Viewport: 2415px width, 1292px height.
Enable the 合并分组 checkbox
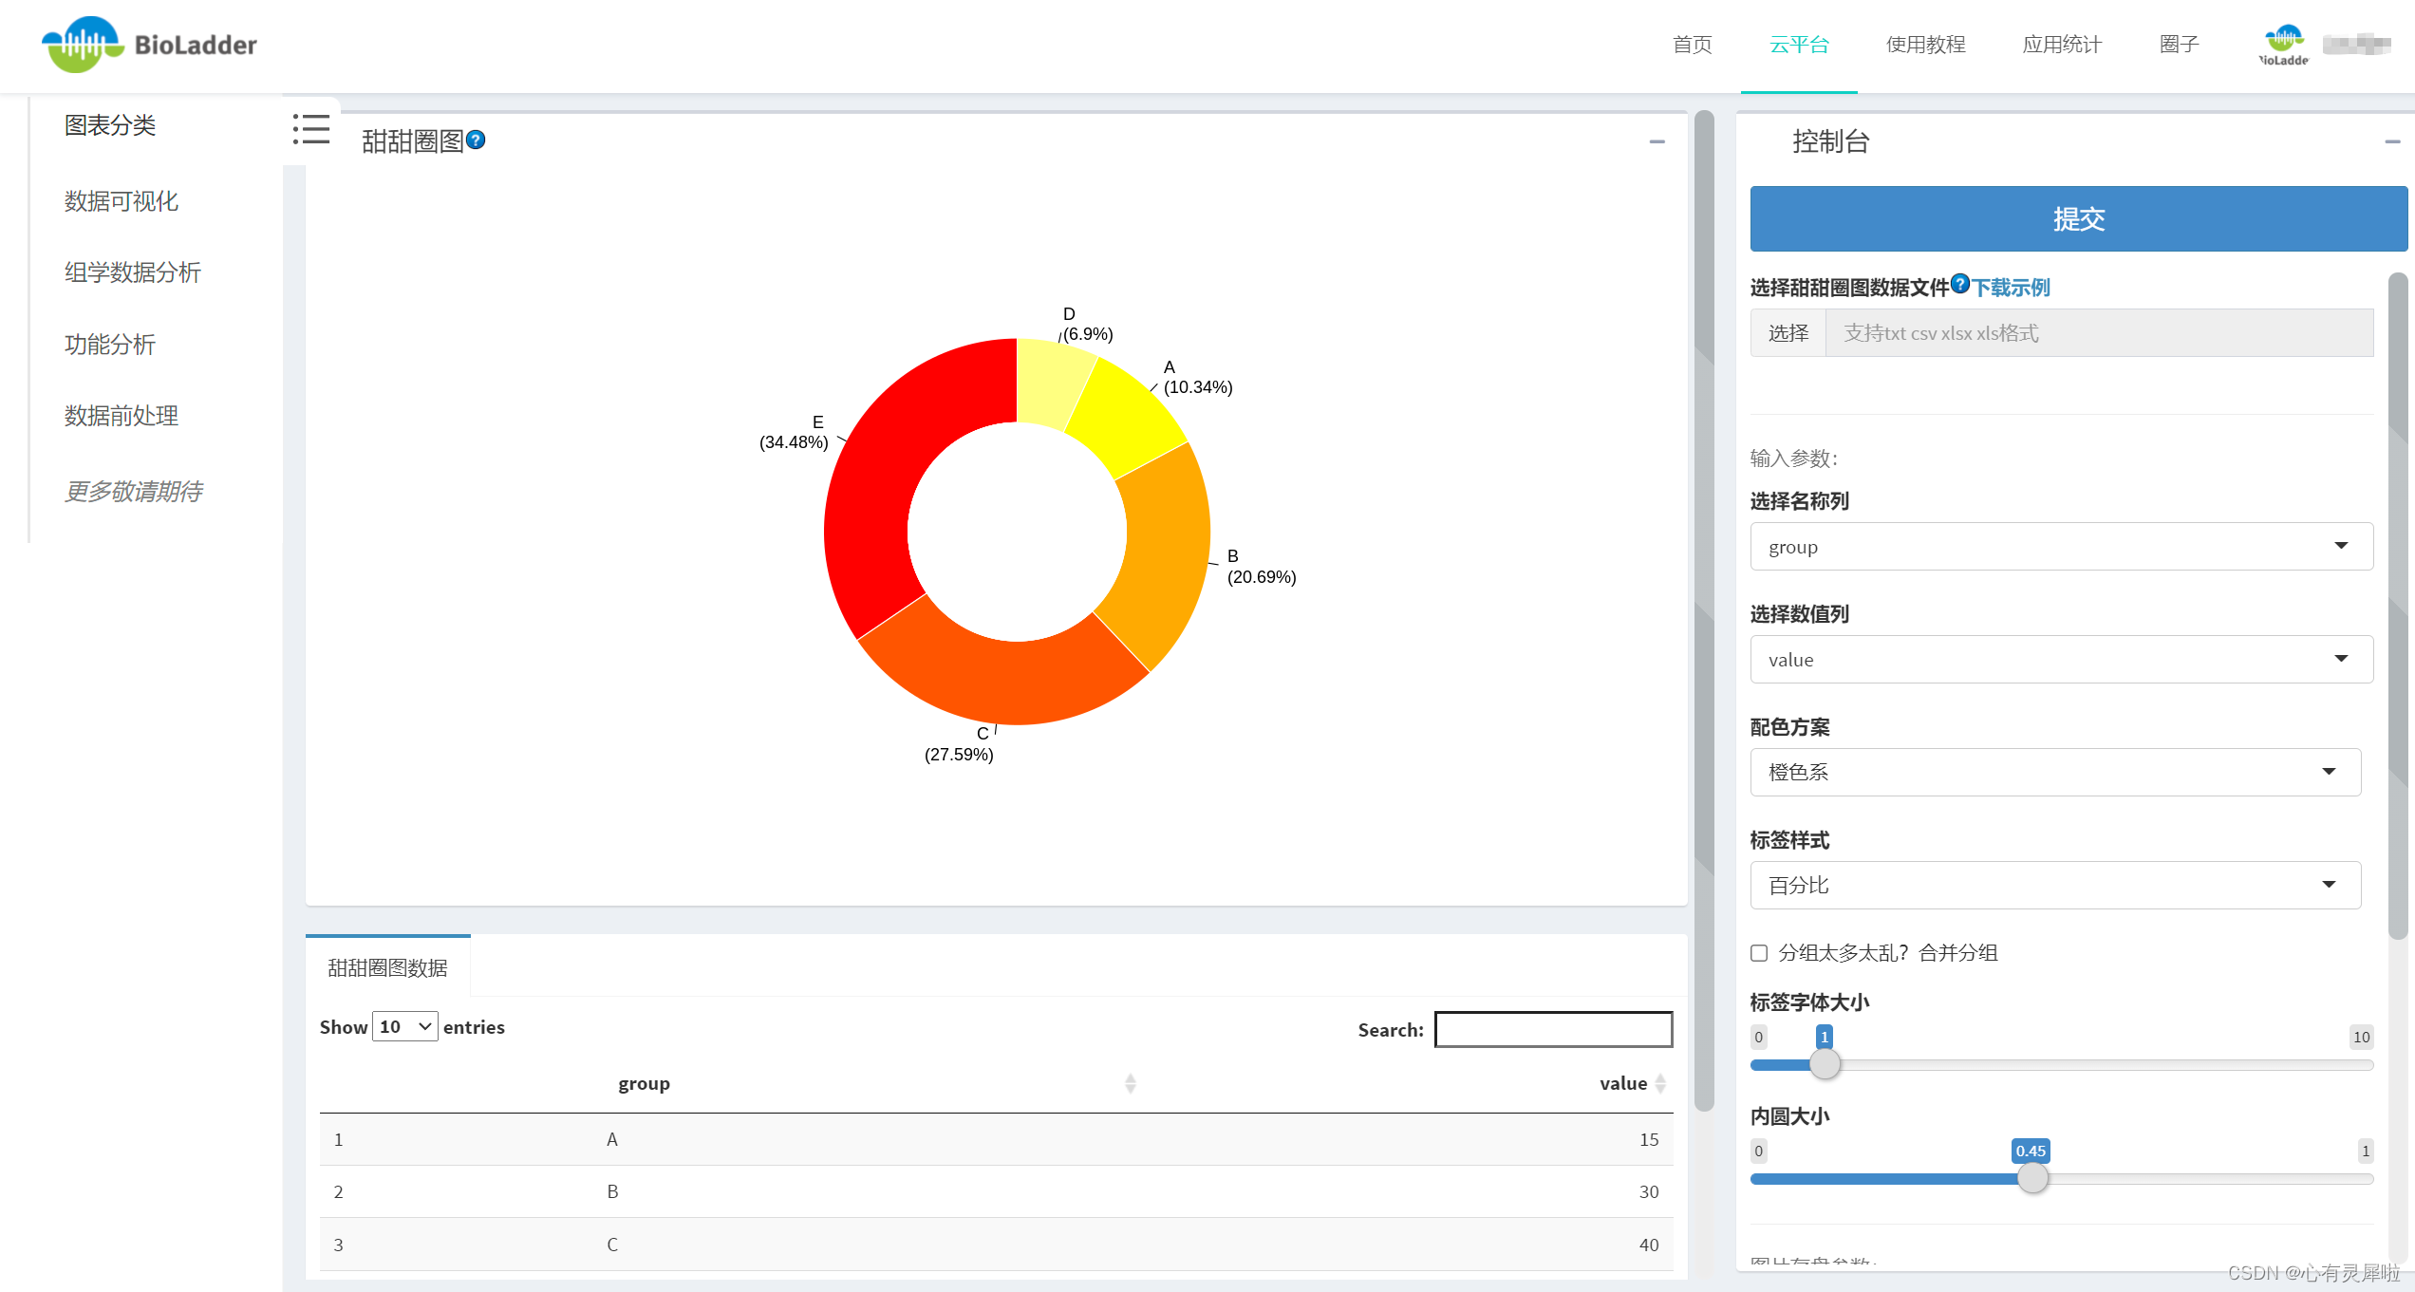tap(1759, 953)
